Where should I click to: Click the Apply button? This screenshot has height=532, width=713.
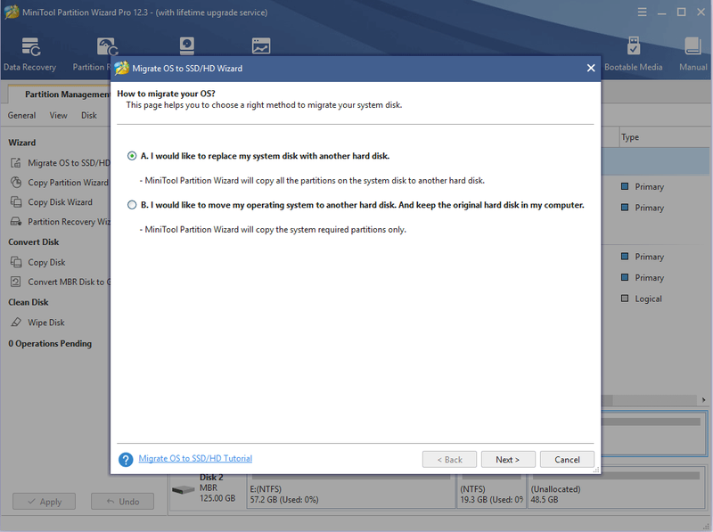click(44, 502)
